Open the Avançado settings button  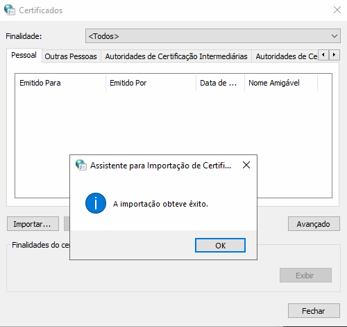[x=314, y=224]
